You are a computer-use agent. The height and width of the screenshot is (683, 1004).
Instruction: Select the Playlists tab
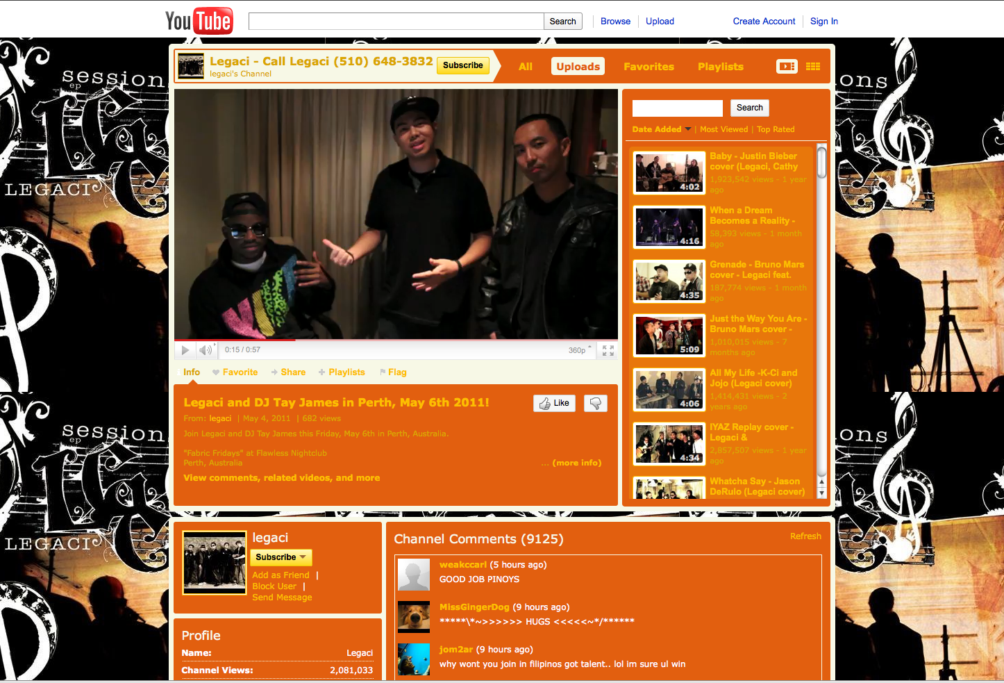point(721,67)
